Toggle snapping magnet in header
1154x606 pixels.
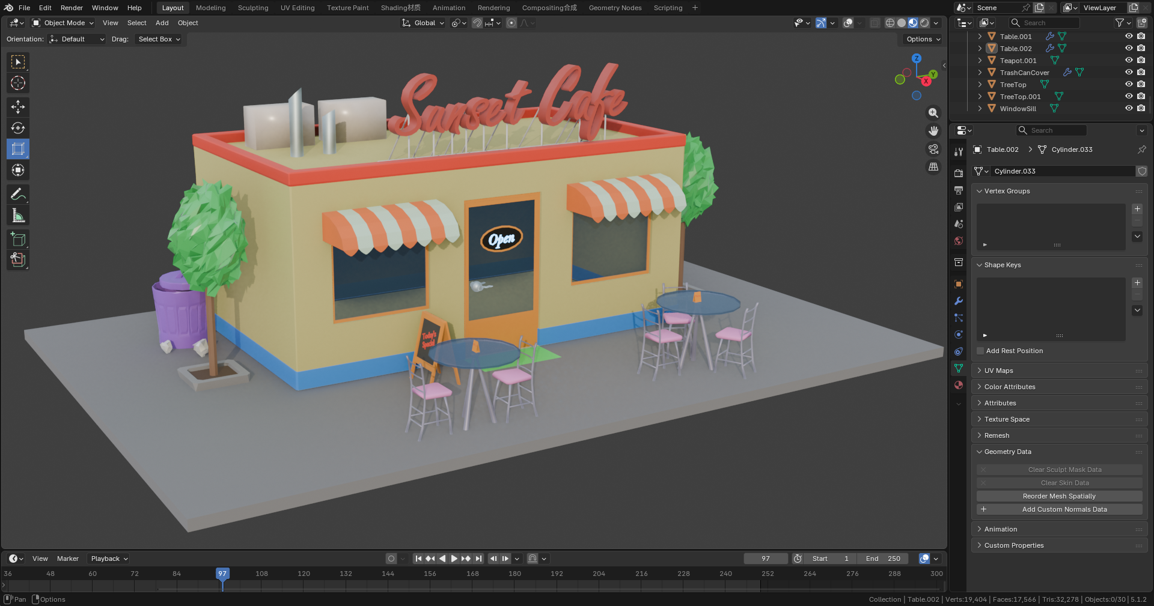pos(477,23)
